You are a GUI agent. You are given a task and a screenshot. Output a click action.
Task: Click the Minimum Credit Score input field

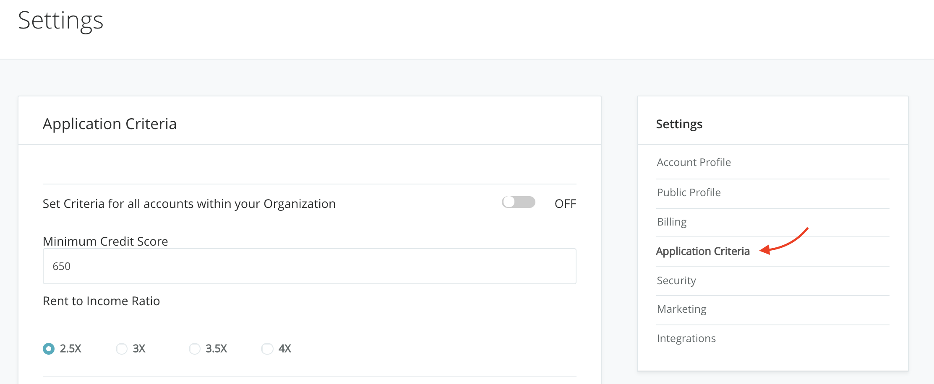click(x=309, y=266)
